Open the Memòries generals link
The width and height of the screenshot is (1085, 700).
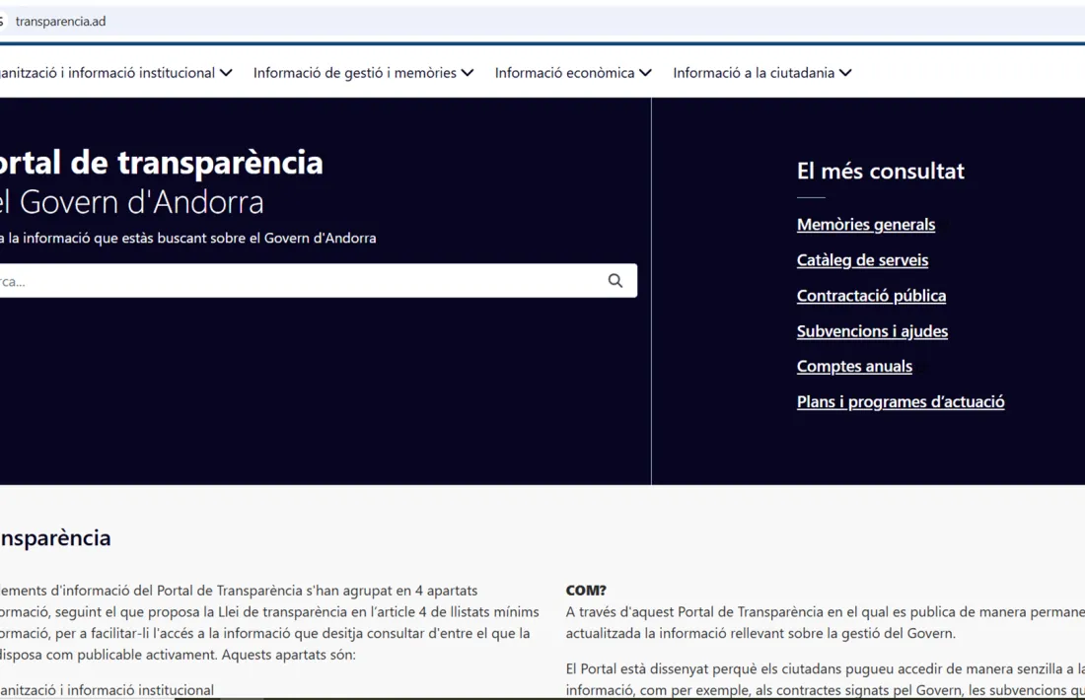865,224
